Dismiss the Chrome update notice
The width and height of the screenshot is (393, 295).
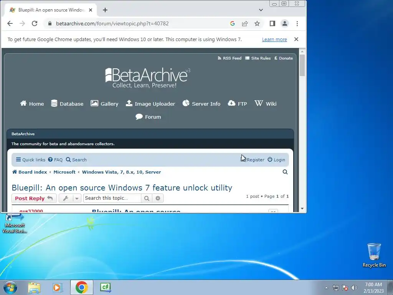click(x=296, y=40)
